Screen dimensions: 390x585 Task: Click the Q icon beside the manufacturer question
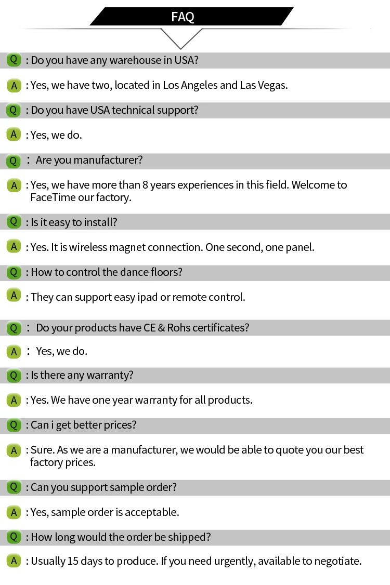tap(14, 161)
